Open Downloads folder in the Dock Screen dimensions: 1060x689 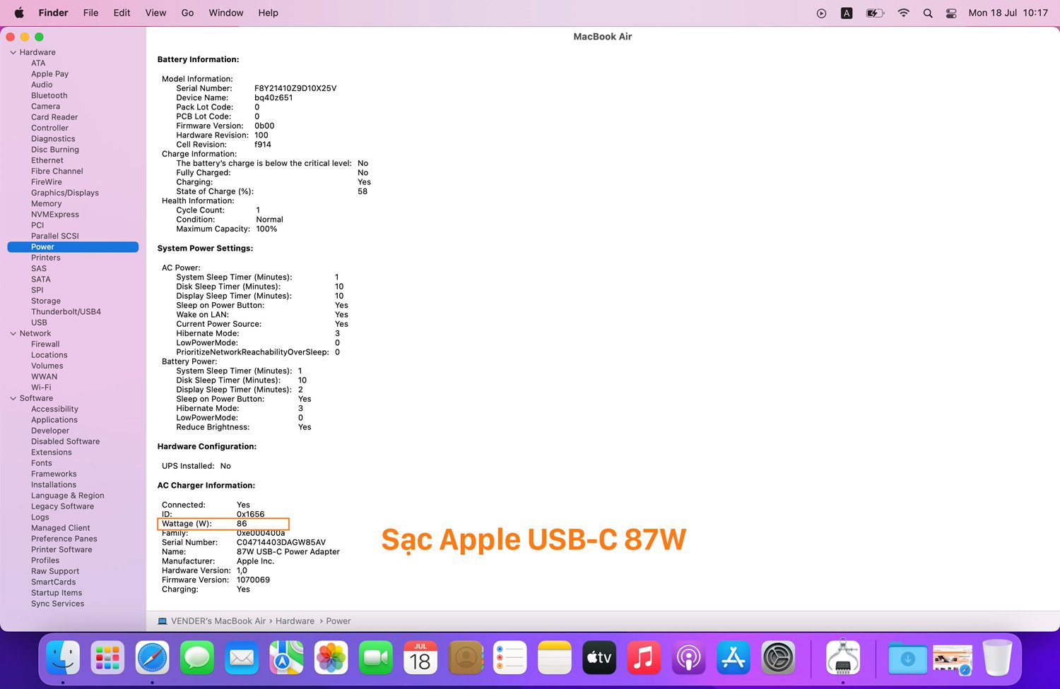(907, 658)
